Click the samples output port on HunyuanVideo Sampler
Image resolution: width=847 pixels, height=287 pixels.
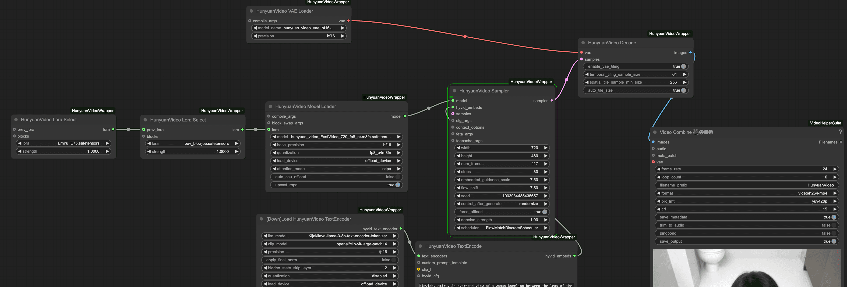pyautogui.click(x=552, y=101)
